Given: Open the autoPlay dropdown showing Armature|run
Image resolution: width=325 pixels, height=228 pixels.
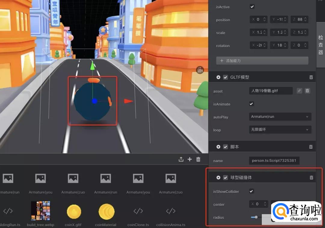Looking at the screenshot, I should [280, 117].
